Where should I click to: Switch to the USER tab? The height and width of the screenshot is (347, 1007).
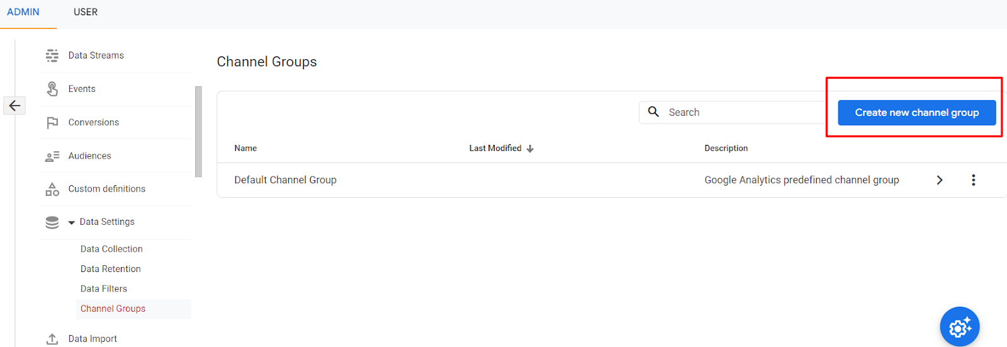pyautogui.click(x=86, y=12)
